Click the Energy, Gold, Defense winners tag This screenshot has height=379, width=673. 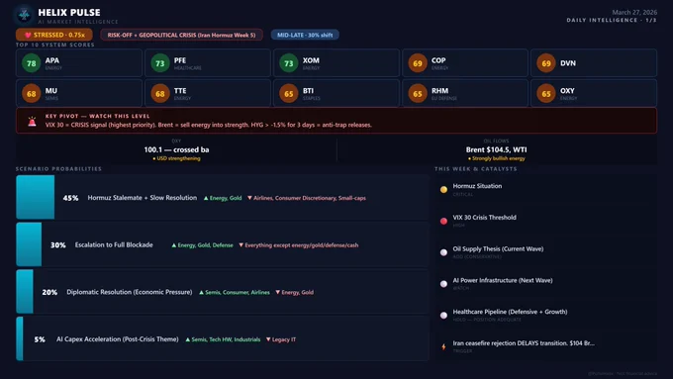pyautogui.click(x=202, y=245)
